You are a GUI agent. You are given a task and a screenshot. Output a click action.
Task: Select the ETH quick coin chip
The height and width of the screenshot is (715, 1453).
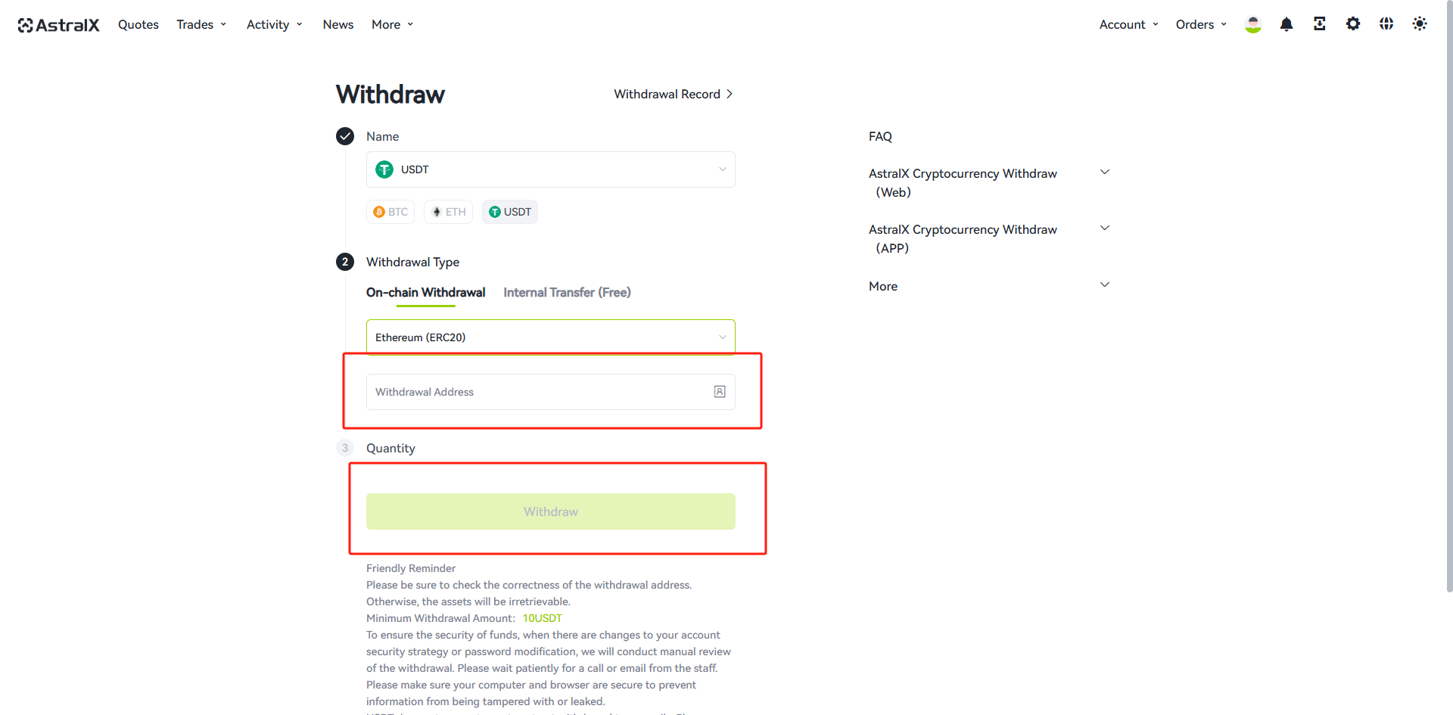tap(449, 212)
